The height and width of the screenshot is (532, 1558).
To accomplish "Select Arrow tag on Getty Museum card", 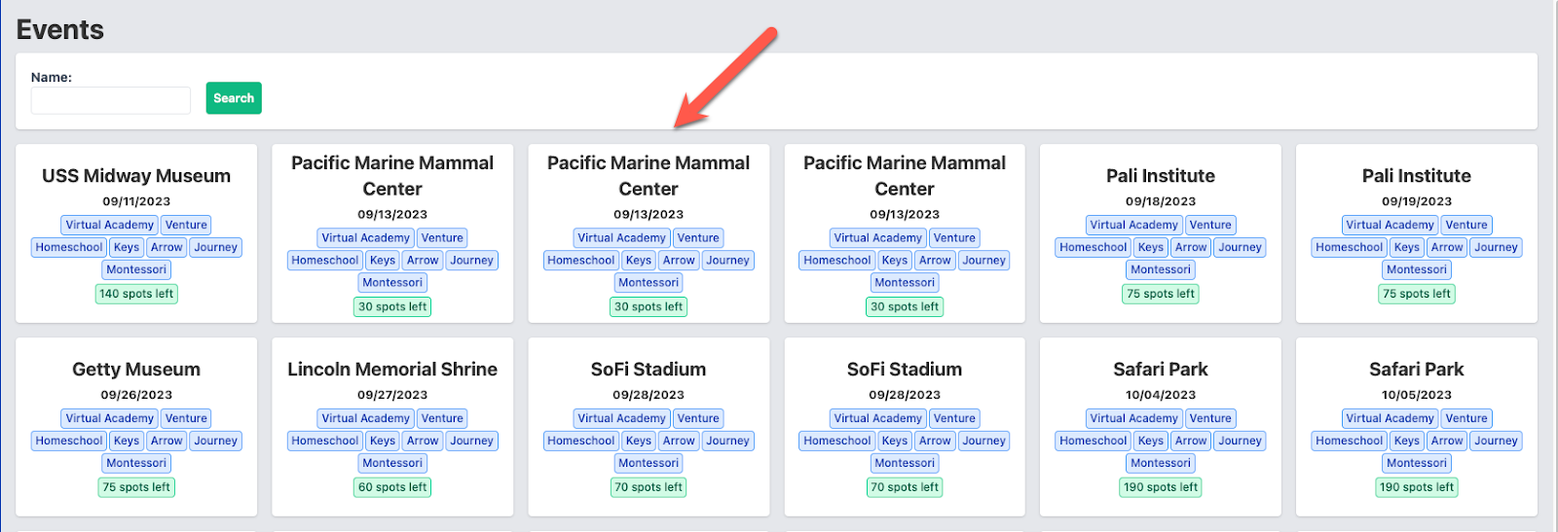I will tap(167, 441).
